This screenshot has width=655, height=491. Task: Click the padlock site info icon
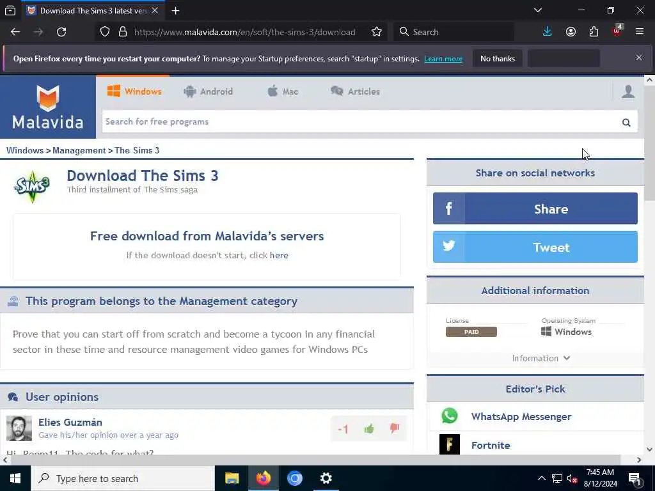pos(122,32)
